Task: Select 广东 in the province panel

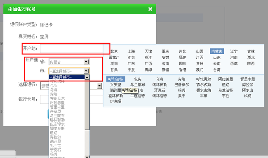Action: tap(131, 64)
